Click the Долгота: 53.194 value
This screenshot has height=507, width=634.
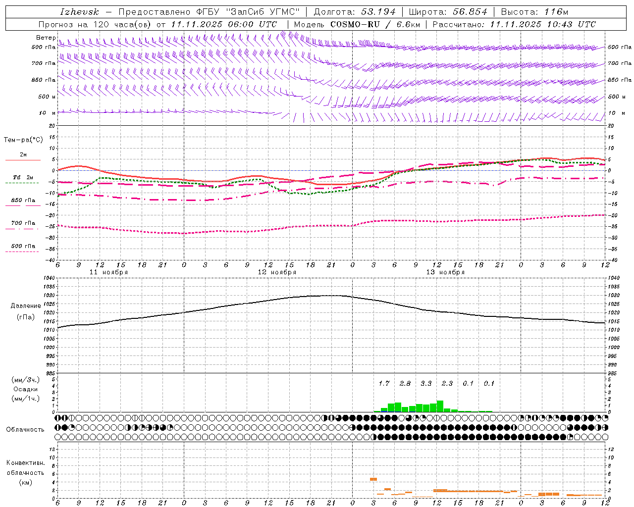355,12
